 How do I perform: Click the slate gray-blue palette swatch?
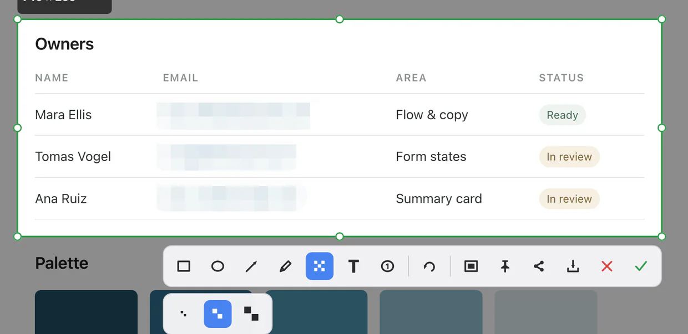(x=431, y=312)
